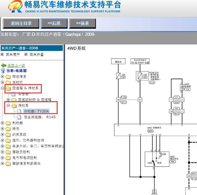The width and height of the screenshot is (197, 195).
Task: Go back with the <<后退 button
Action: pos(54,24)
